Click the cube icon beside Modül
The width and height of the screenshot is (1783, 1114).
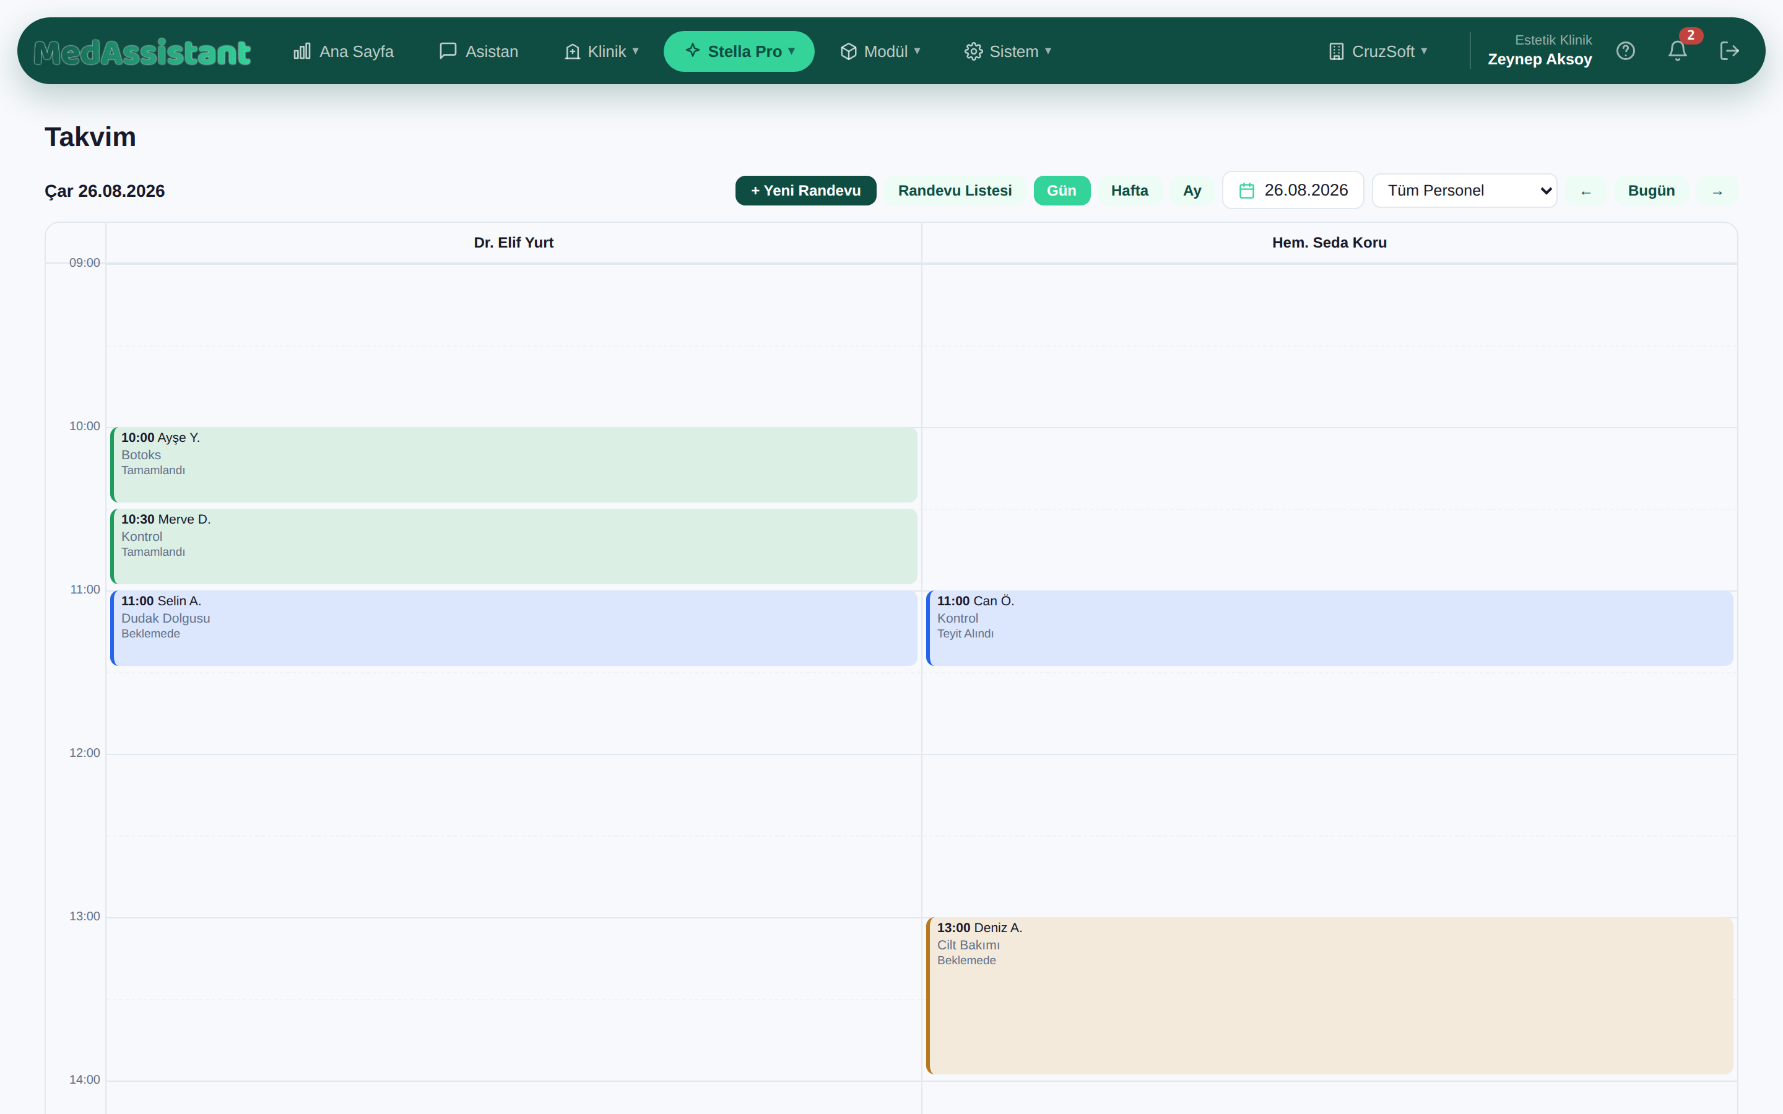848,51
